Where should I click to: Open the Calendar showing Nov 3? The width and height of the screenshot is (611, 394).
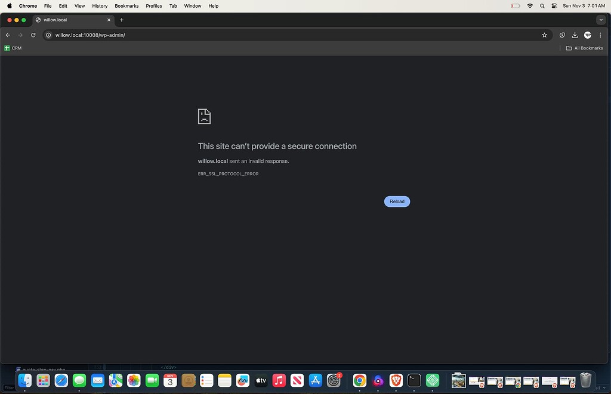(x=170, y=380)
